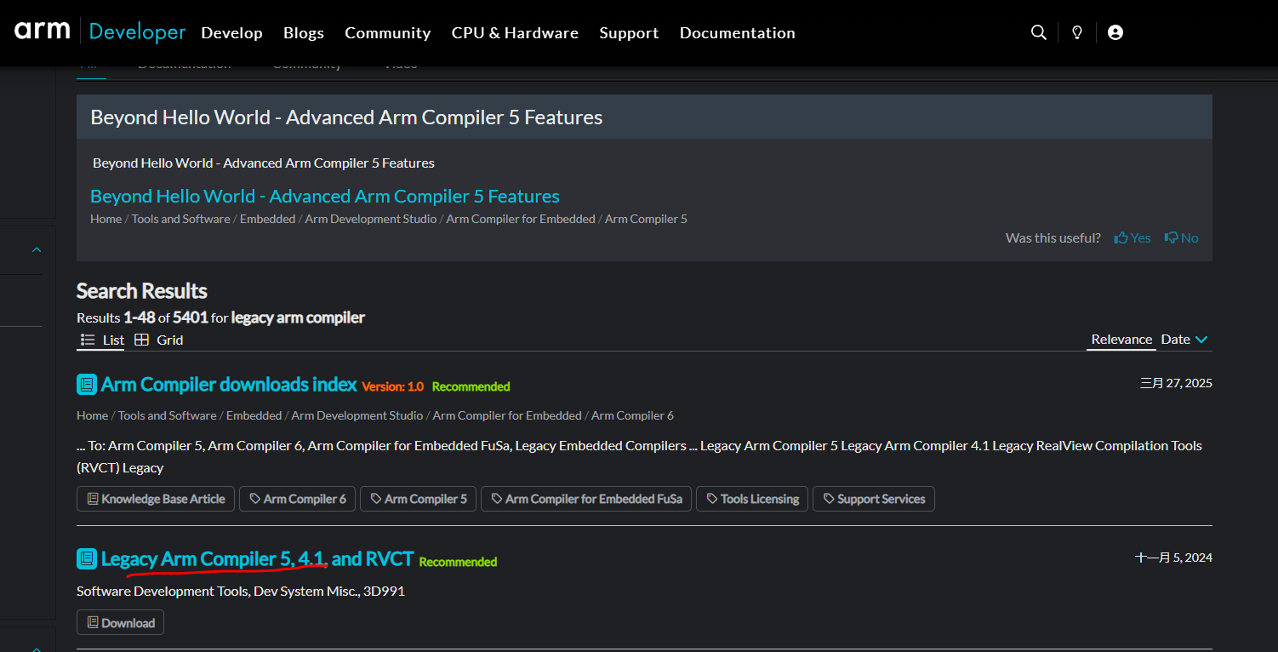Open the CPU & Hardware menu
The width and height of the screenshot is (1278, 652).
point(515,33)
